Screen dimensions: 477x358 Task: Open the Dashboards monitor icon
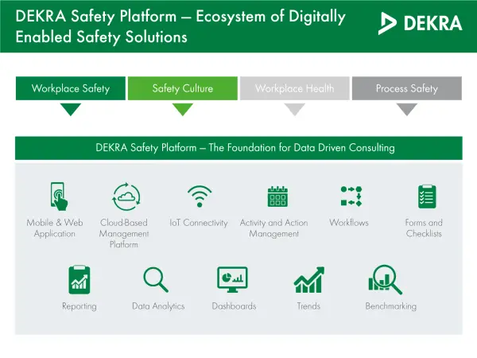pos(232,279)
